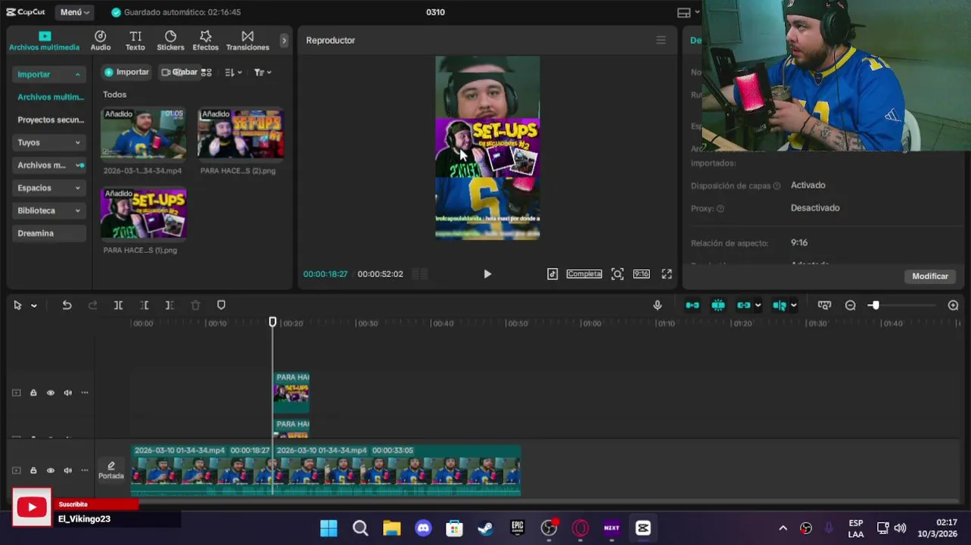This screenshot has height=545, width=971.
Task: Click the timeline fit icon
Action: pos(825,305)
